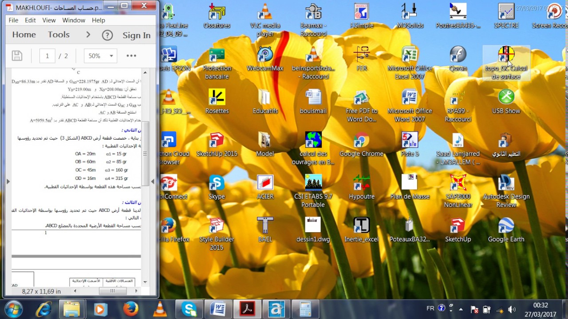Select the VLC media player desktop icon
This screenshot has width=568, height=319.
(x=265, y=20)
